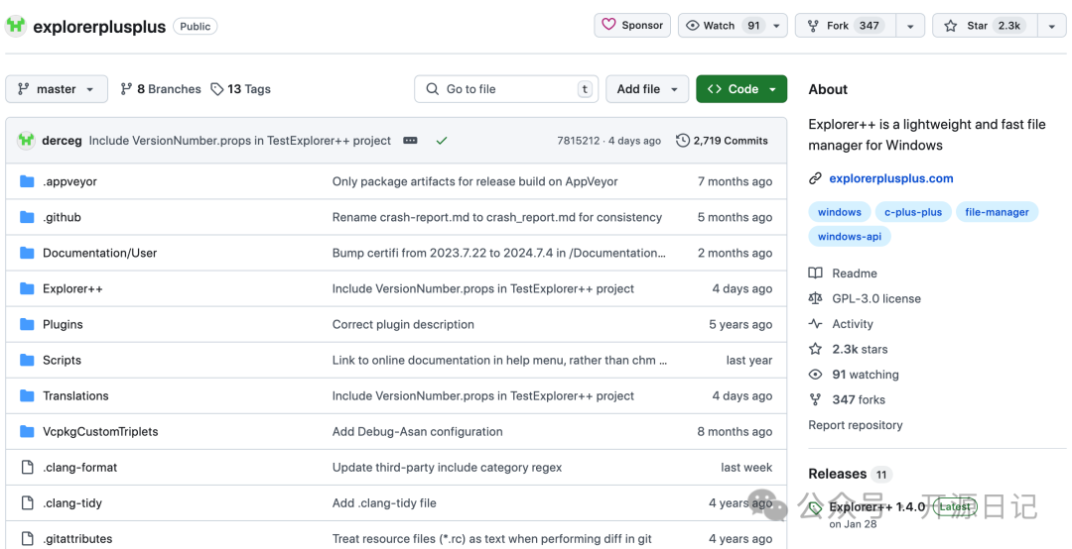Select the windows-api topic tag
Screen dimensions: 1072x549
(x=850, y=236)
